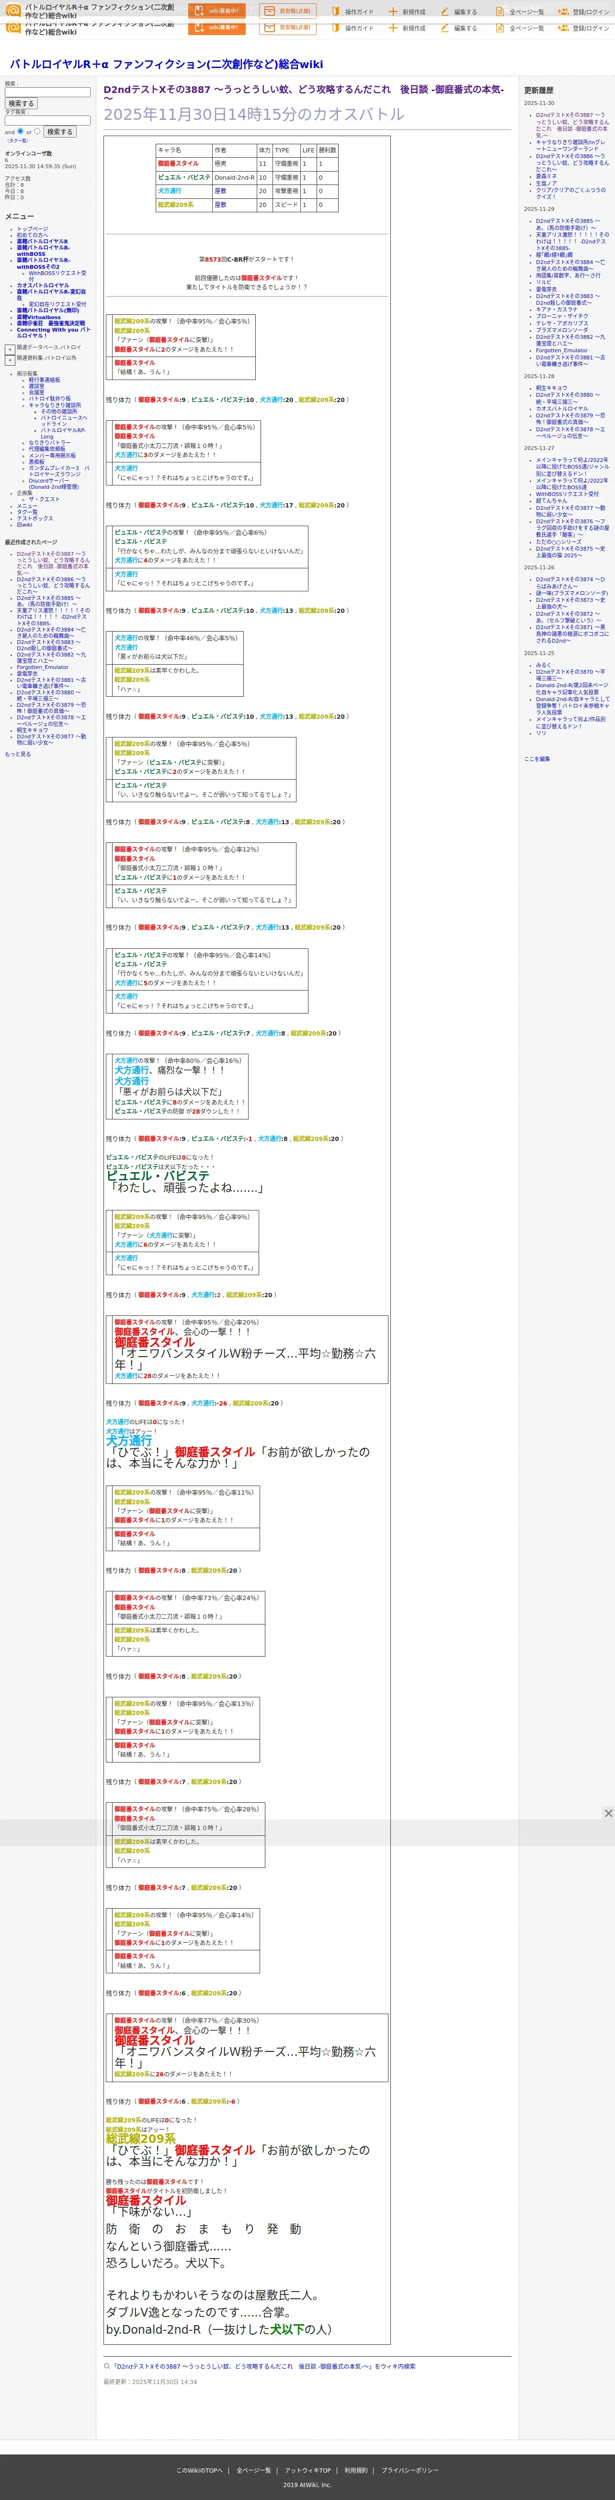Open 変幻自在リクエスト受付 link

[x=57, y=304]
